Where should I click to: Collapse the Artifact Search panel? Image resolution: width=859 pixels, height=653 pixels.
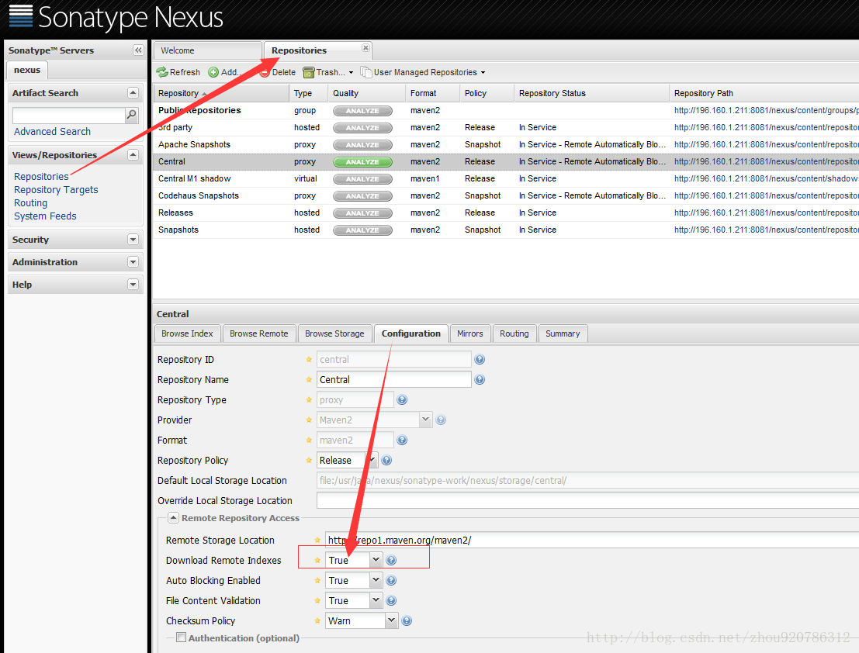click(x=133, y=92)
